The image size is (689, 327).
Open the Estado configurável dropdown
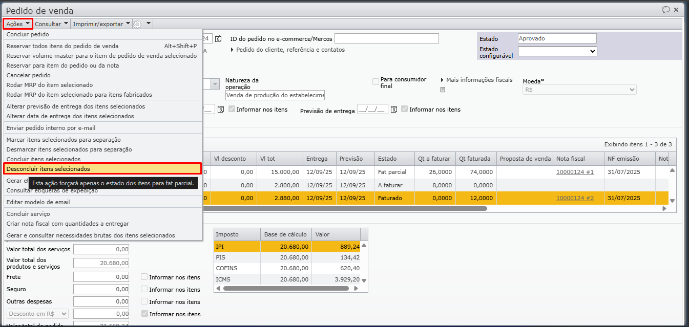tap(557, 51)
